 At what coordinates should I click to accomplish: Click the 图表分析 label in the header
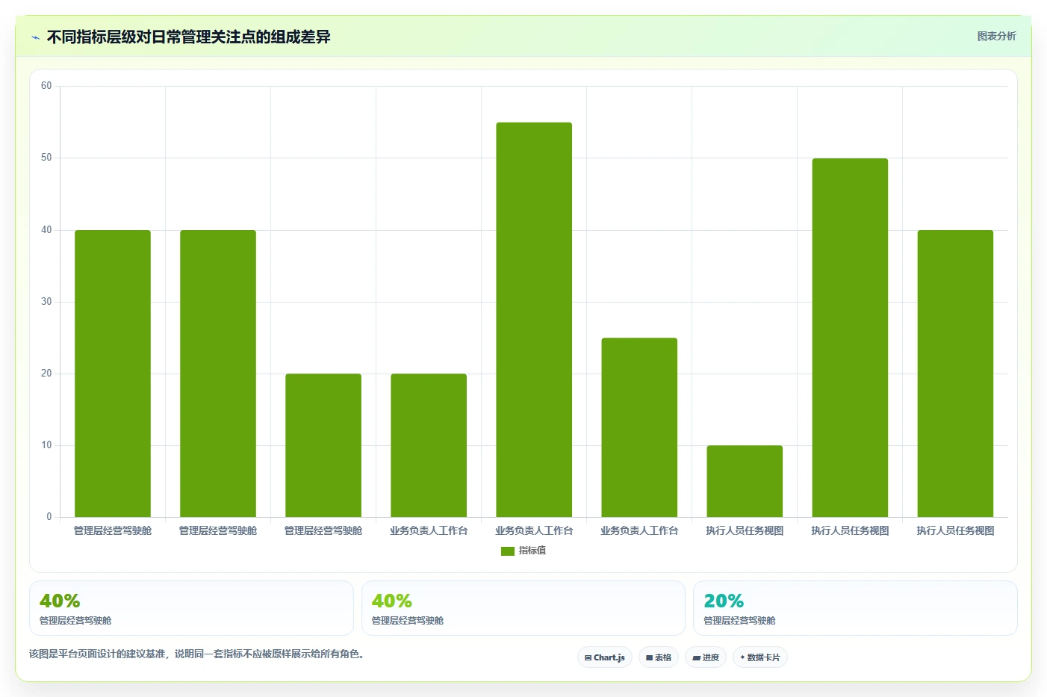(x=996, y=36)
